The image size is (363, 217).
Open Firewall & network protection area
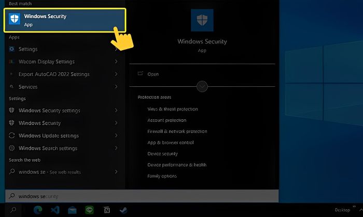pyautogui.click(x=177, y=131)
